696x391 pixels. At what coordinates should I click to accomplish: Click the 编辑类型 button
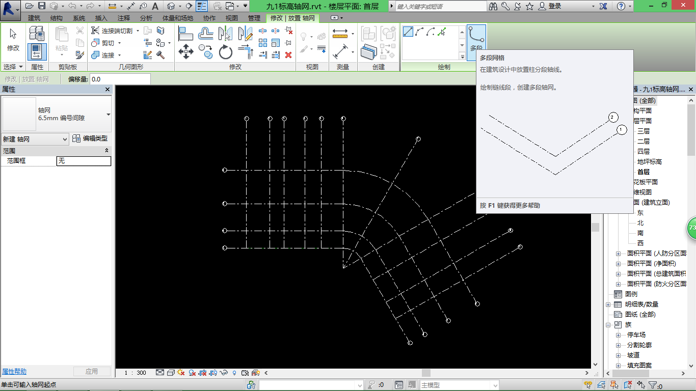[90, 138]
